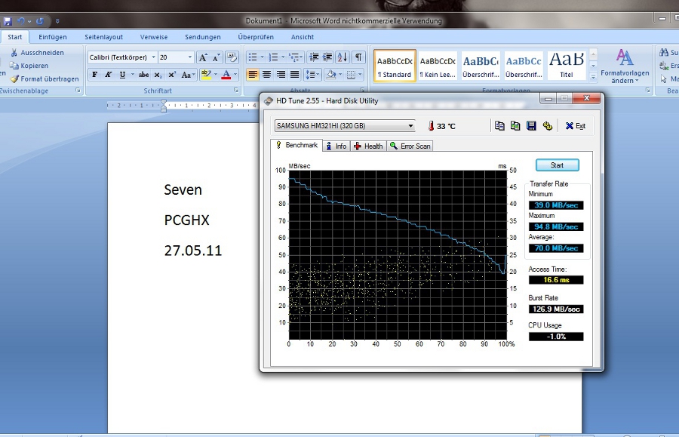The image size is (679, 437).
Task: Toggle strikethrough (abc) formatting
Action: (143, 75)
